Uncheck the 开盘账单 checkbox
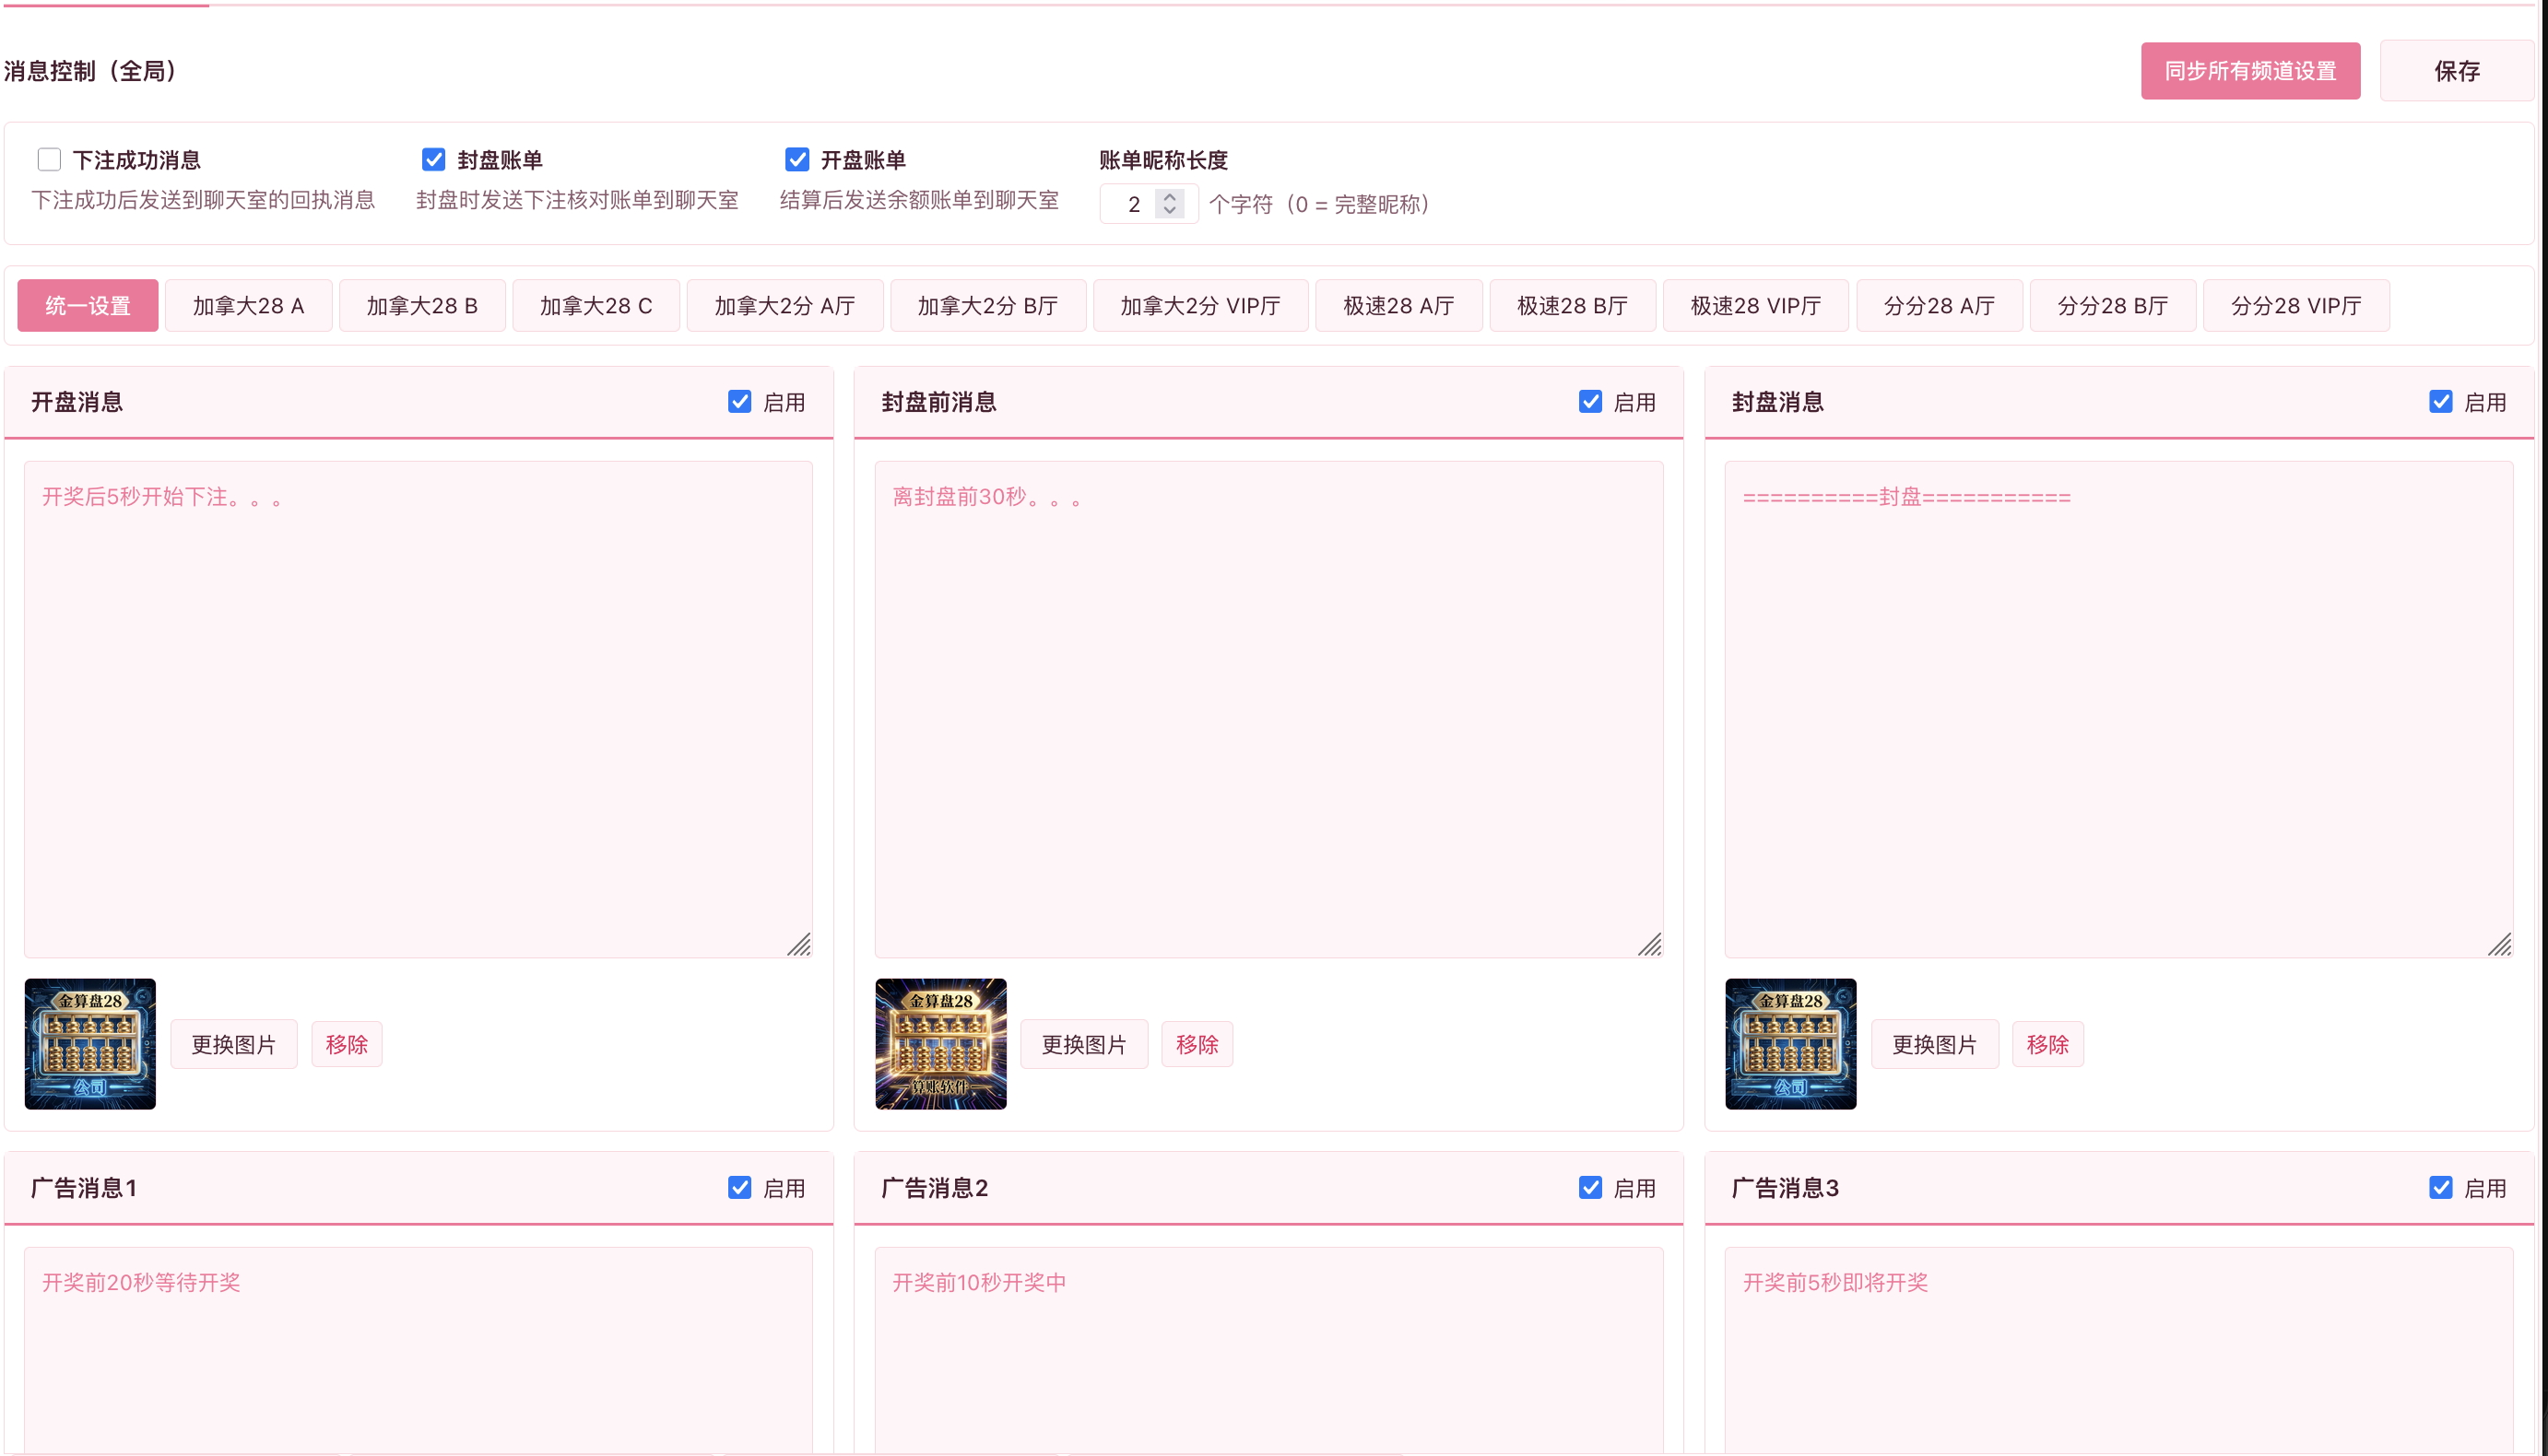This screenshot has width=2548, height=1456. click(x=797, y=160)
